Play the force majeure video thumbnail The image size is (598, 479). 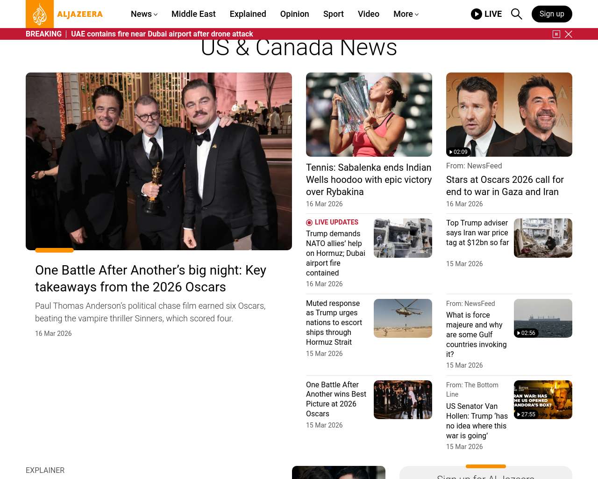(x=543, y=318)
